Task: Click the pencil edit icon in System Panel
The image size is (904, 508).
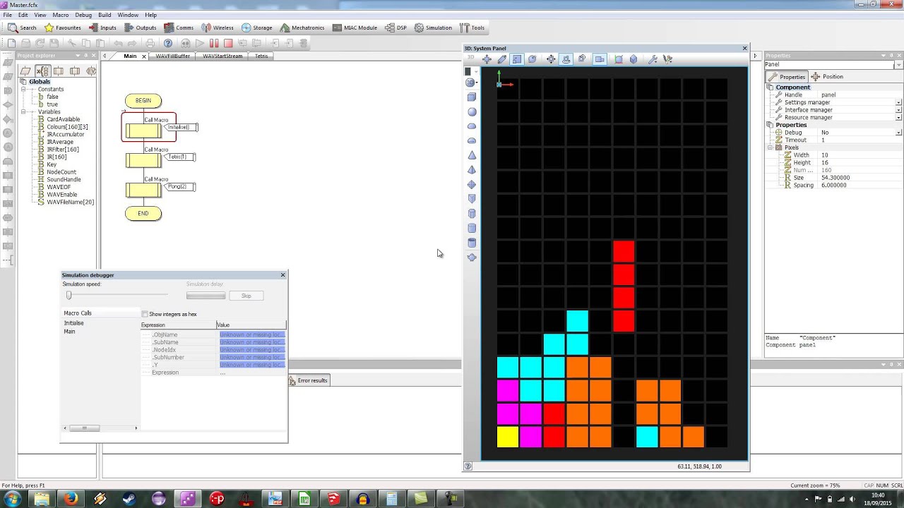Action: click(502, 59)
